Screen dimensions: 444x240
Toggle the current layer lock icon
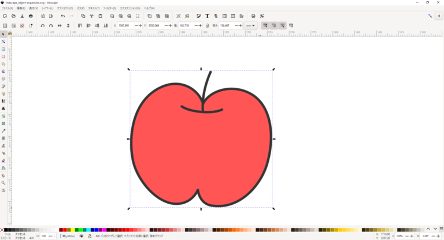(89, 236)
